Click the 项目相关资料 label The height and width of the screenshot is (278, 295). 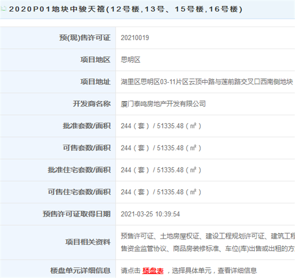[x=88, y=242]
